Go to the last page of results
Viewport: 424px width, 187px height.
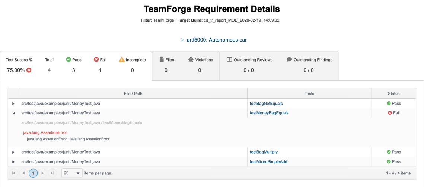(52, 173)
